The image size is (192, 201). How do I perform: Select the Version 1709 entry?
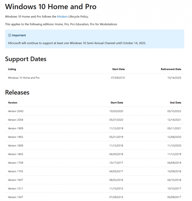[18, 163]
